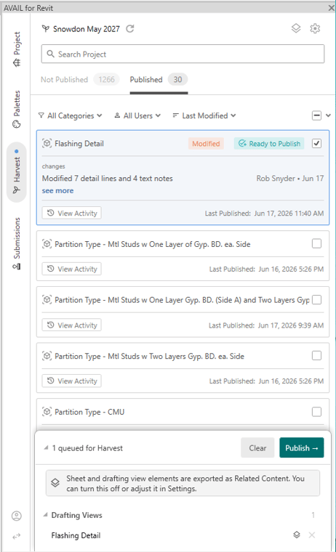Click the Search Project field

click(183, 54)
